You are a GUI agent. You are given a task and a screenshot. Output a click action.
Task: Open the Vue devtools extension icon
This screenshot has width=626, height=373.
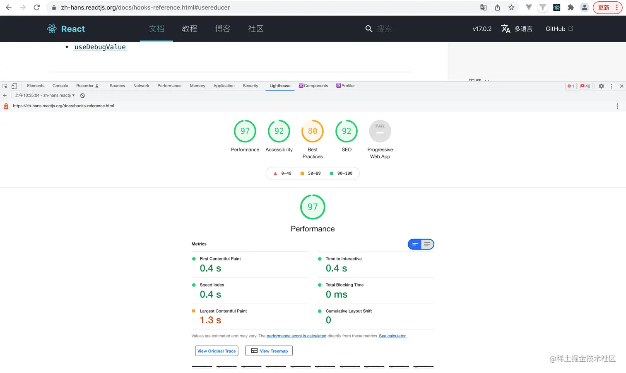coord(529,7)
